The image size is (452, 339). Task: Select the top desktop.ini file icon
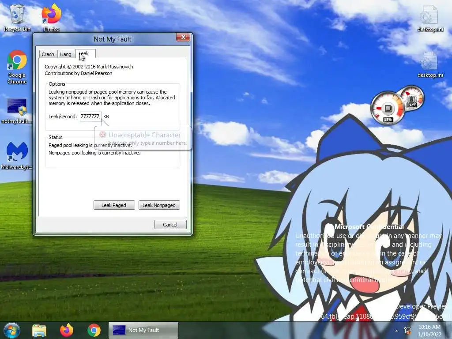click(430, 18)
